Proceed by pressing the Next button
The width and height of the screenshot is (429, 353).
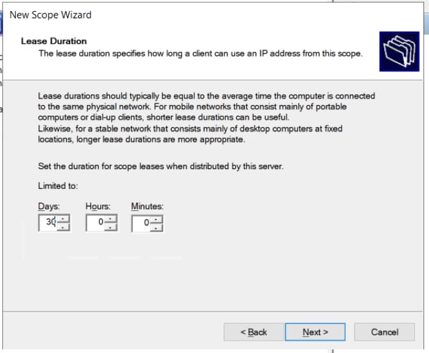tap(315, 332)
